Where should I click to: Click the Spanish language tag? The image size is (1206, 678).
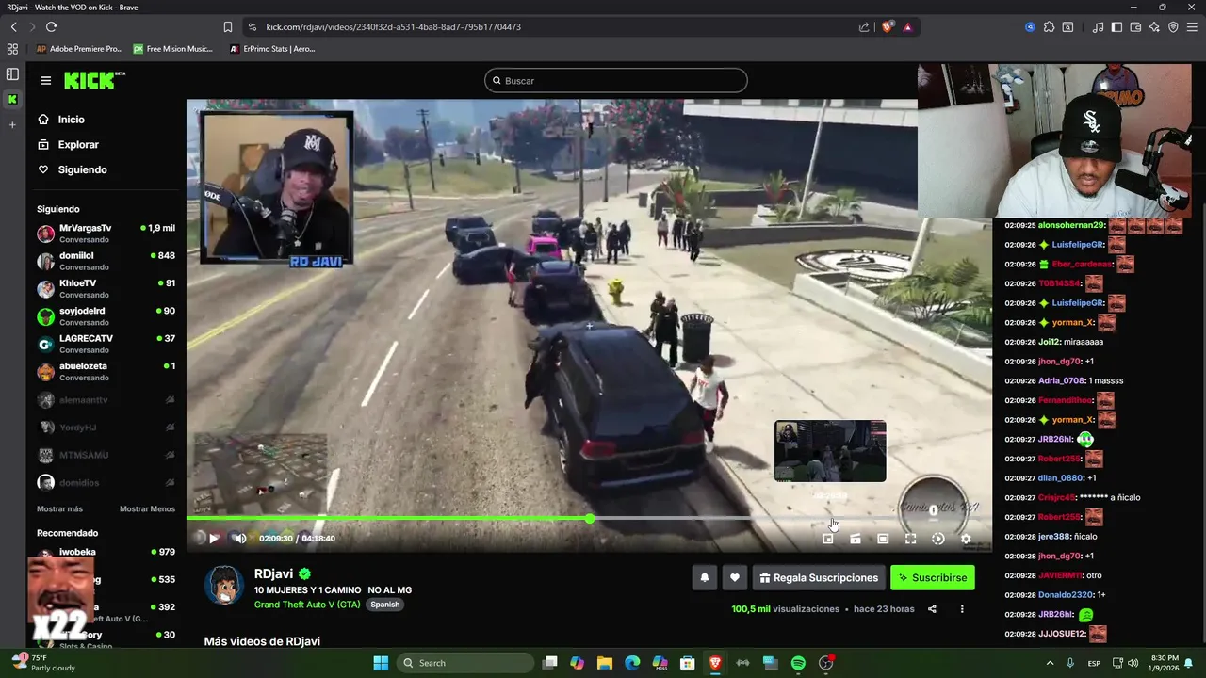tap(384, 605)
